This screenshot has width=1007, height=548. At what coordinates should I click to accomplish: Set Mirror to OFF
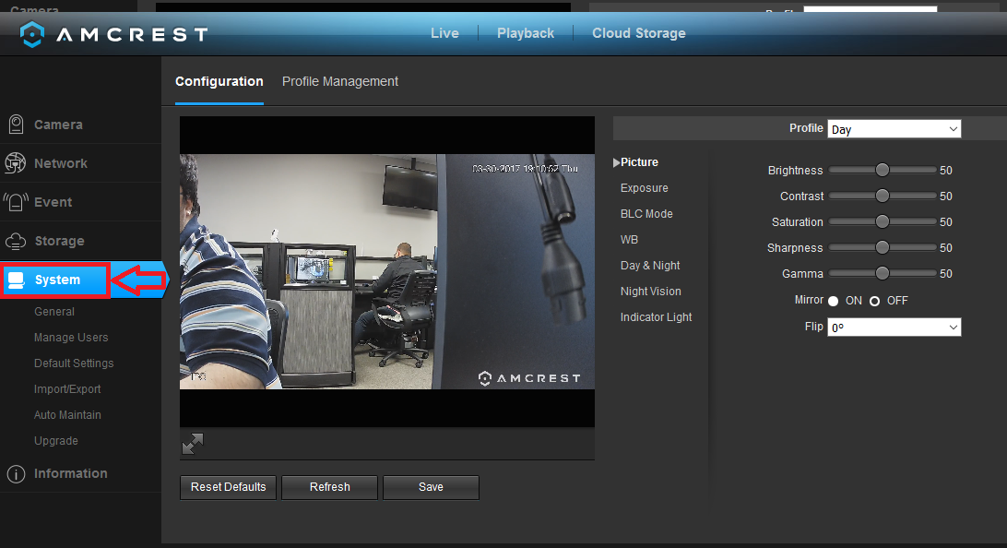pos(875,301)
